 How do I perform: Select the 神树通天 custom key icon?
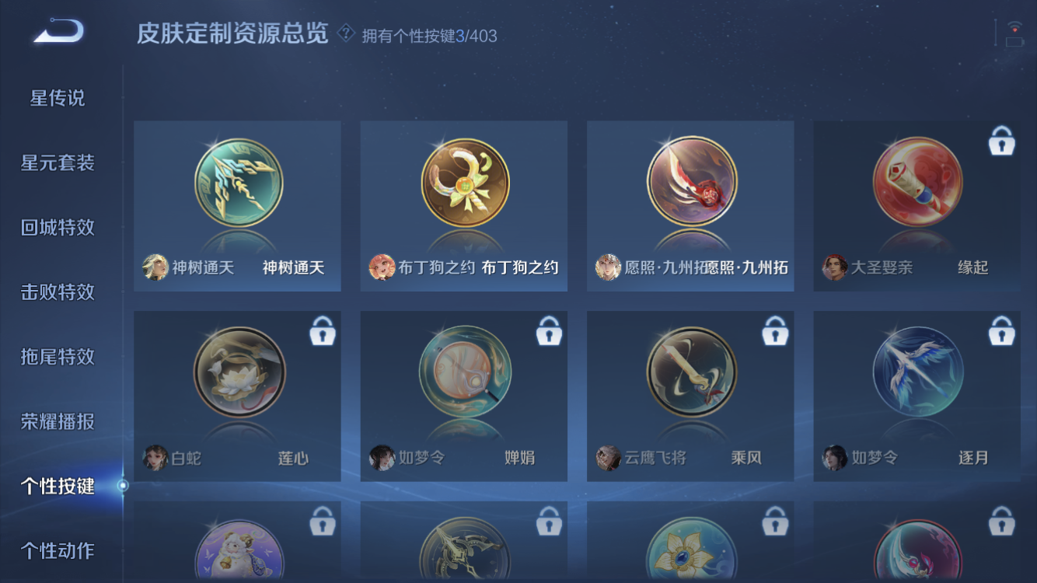(x=239, y=183)
